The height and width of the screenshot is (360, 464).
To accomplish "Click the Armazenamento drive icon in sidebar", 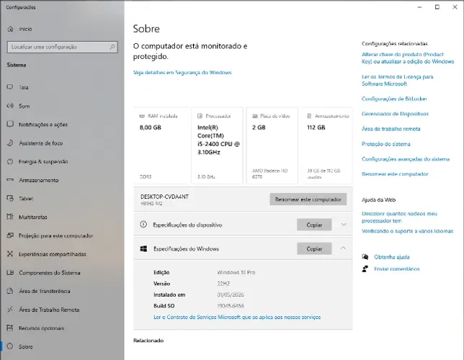I will (10, 180).
